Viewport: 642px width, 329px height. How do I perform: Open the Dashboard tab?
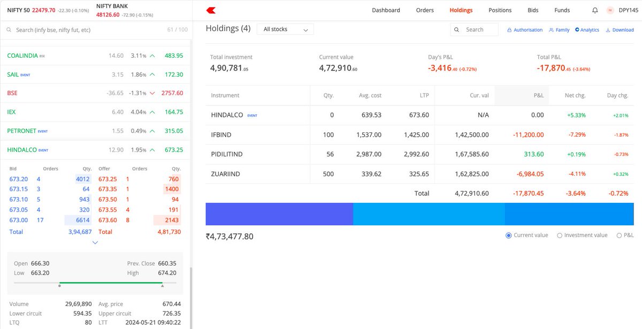(386, 10)
